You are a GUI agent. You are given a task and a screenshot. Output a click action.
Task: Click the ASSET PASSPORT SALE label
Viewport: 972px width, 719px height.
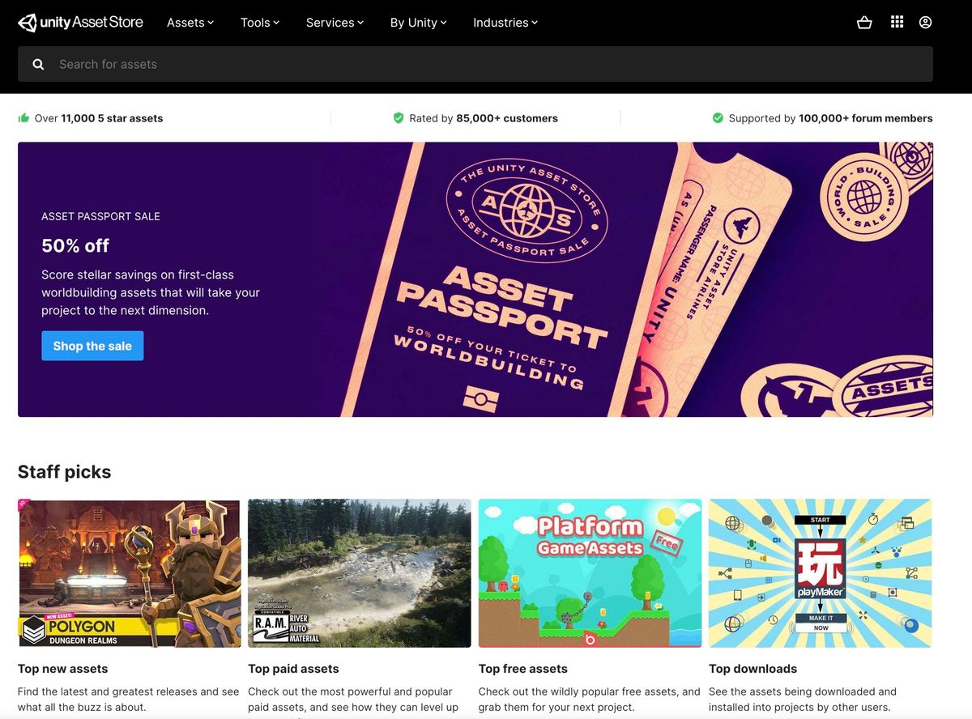pyautogui.click(x=100, y=216)
